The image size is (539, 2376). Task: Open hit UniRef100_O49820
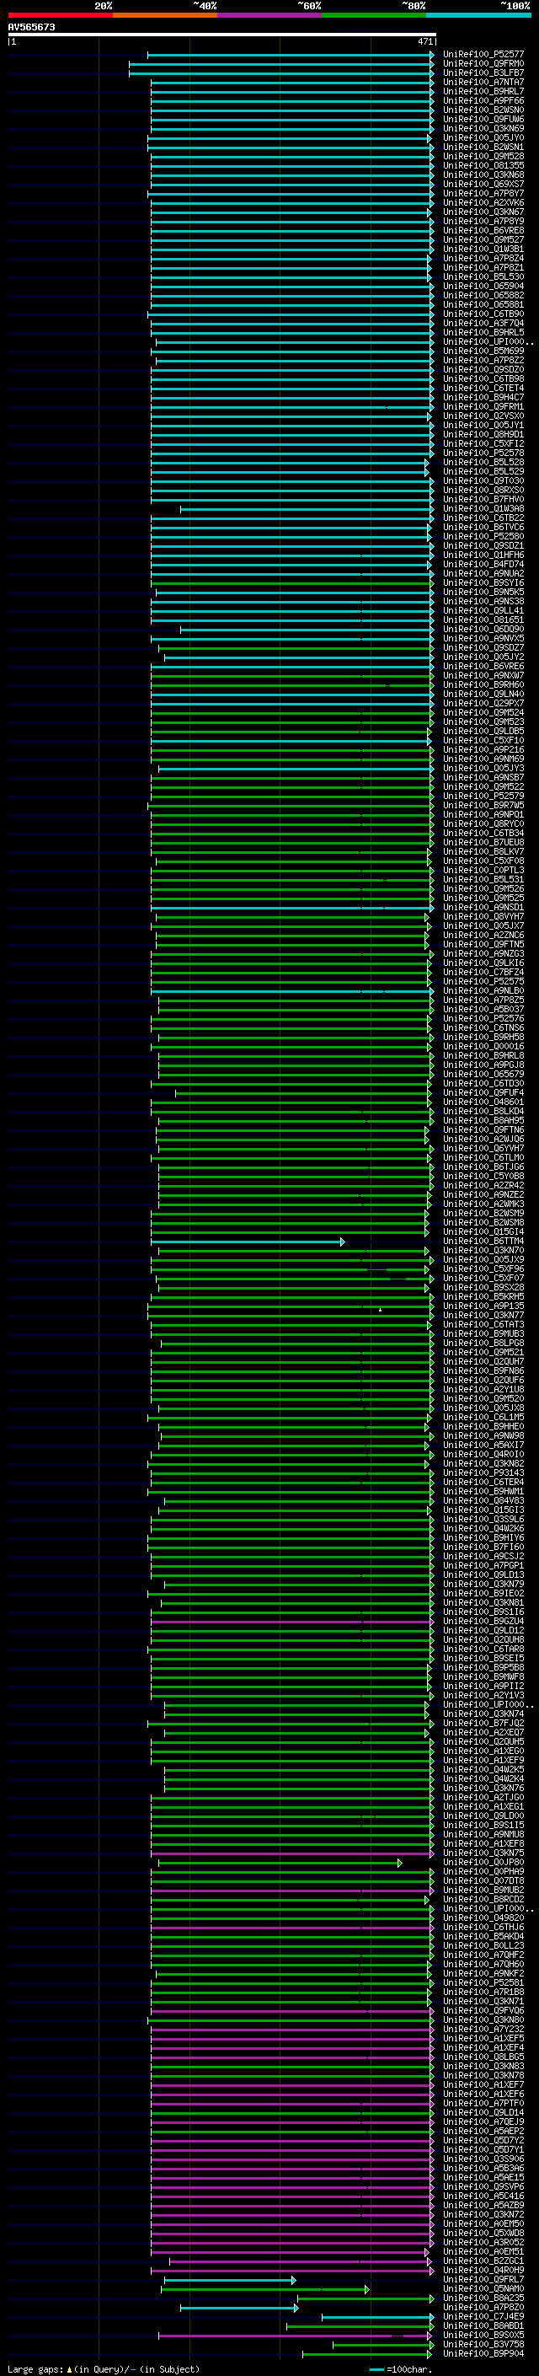[x=483, y=1917]
